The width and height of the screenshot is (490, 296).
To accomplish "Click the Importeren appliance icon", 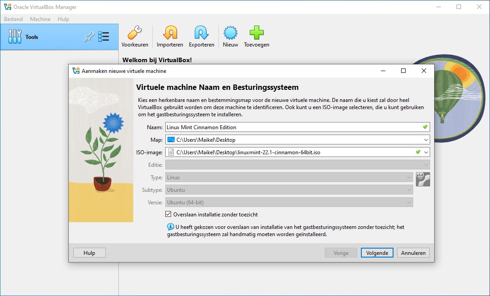I will pyautogui.click(x=170, y=33).
